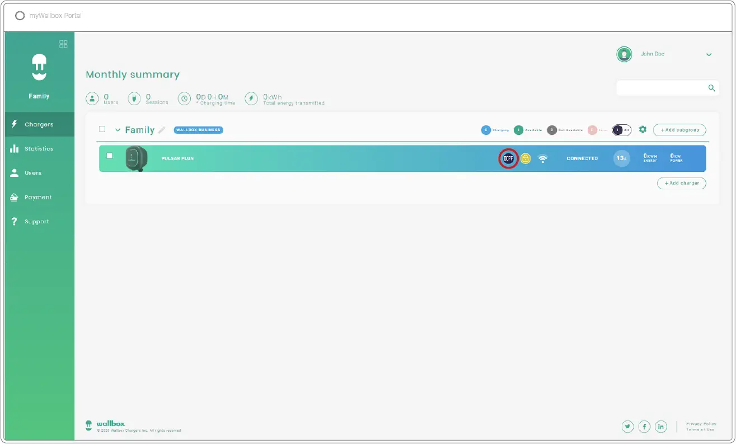Click the Wallbox Business badge
Screen dimensions: 736x444
point(199,130)
